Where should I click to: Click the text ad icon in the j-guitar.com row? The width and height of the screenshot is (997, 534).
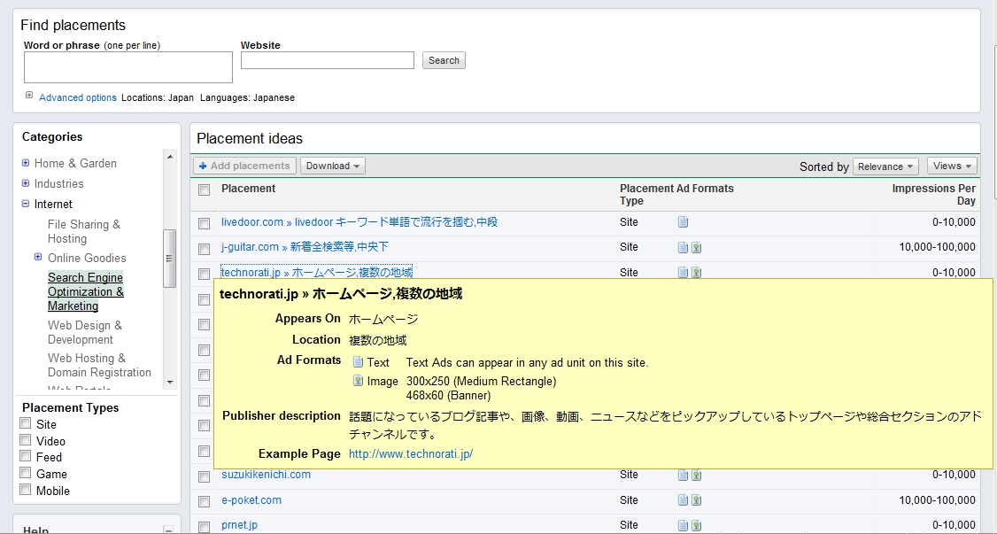click(x=683, y=247)
